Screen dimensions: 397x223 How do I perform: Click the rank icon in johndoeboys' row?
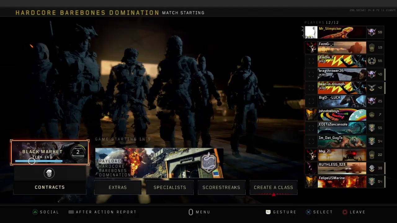372,115
